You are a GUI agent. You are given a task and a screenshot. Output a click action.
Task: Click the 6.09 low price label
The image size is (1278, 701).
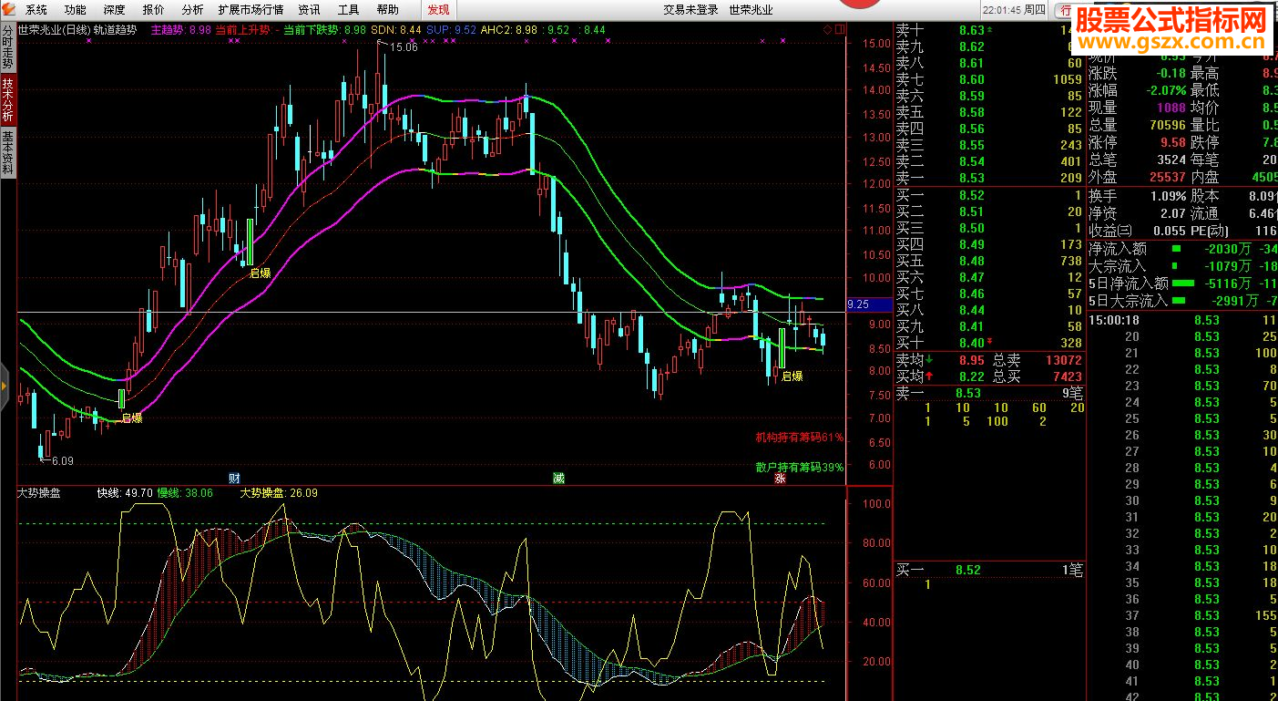(x=62, y=461)
